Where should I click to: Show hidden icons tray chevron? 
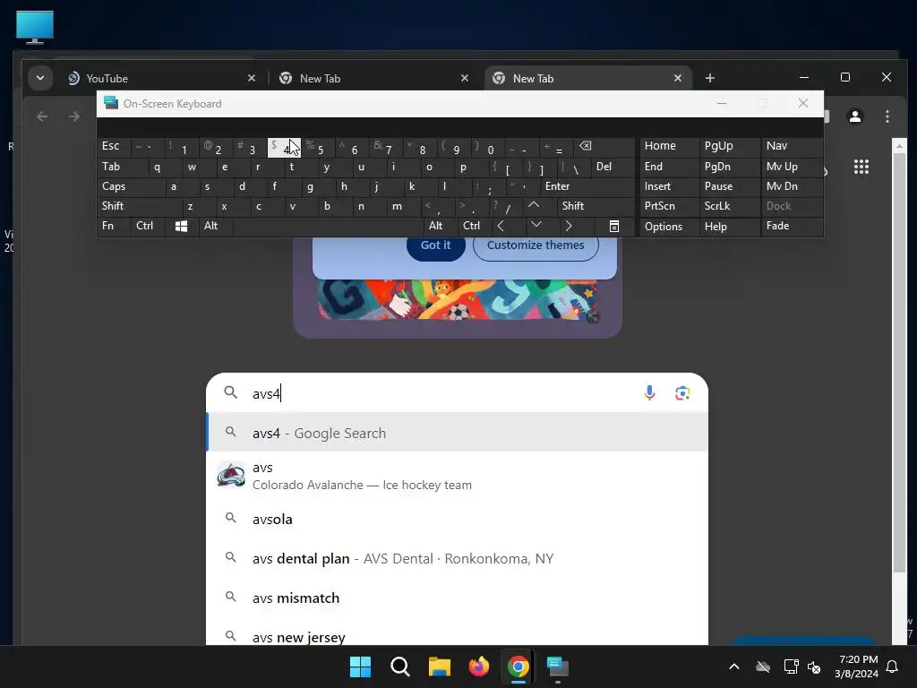[x=734, y=666]
